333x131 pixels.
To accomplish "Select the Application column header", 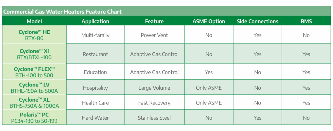I will tap(95, 21).
